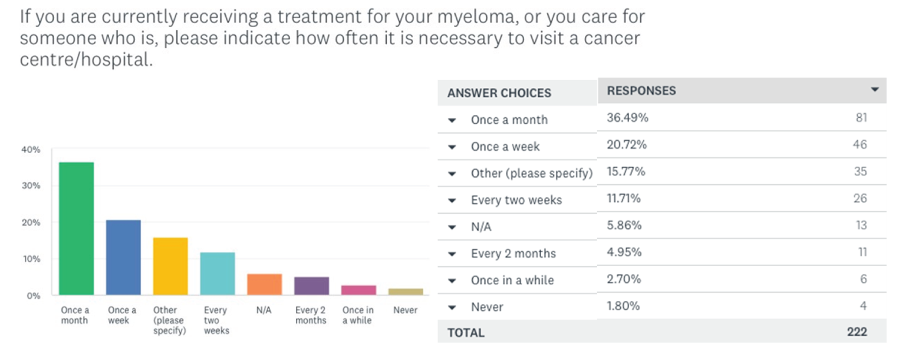Image resolution: width=902 pixels, height=351 pixels.
Task: Click the tan Never bar
Action: [406, 292]
